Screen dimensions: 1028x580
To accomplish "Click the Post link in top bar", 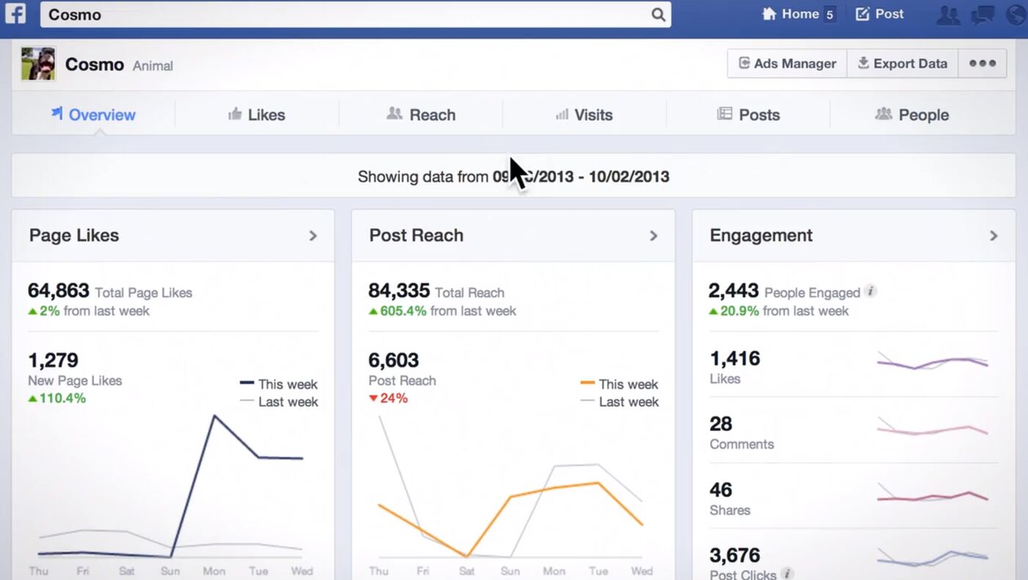I will coord(889,14).
